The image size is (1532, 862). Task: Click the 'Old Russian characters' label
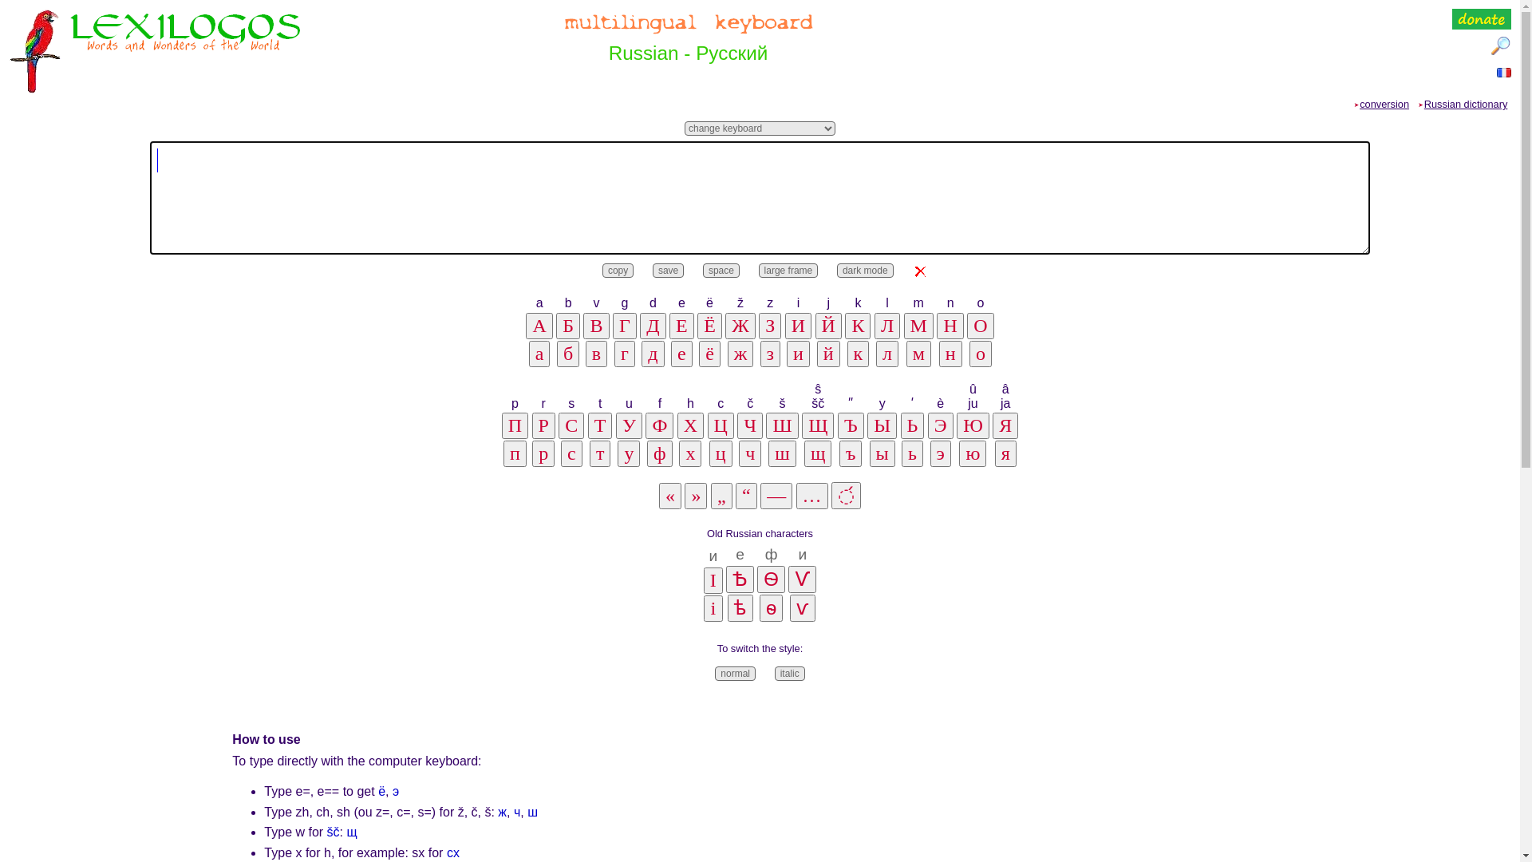[x=760, y=534]
